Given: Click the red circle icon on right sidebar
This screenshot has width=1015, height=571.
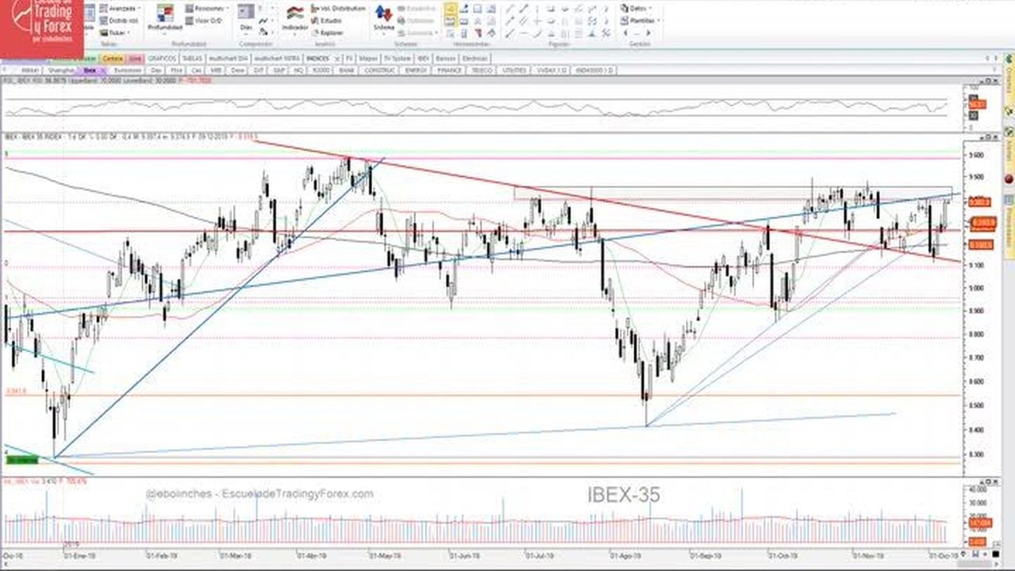Looking at the screenshot, I should pyautogui.click(x=1009, y=178).
